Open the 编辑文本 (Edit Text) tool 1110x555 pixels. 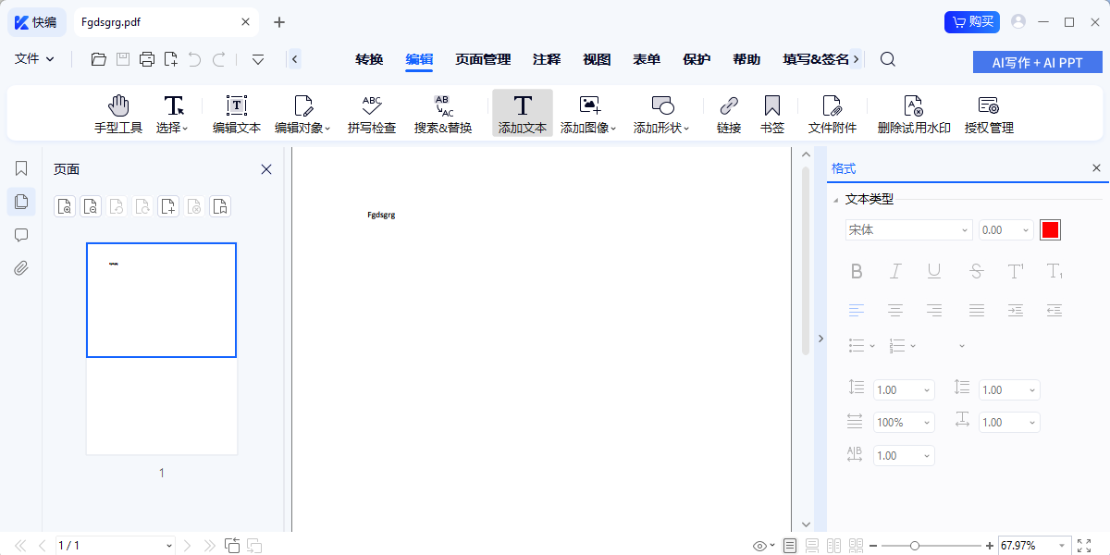(236, 113)
